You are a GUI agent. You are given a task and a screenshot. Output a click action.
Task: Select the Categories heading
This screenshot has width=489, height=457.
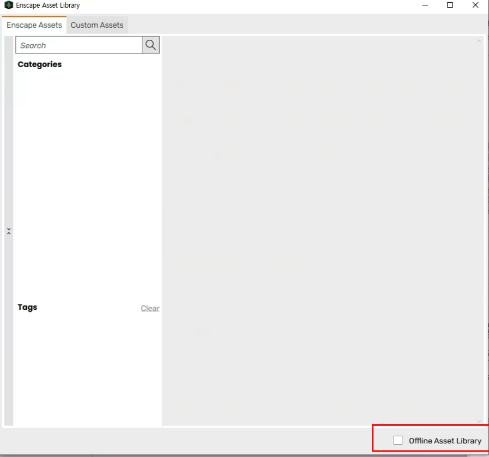pyautogui.click(x=40, y=64)
